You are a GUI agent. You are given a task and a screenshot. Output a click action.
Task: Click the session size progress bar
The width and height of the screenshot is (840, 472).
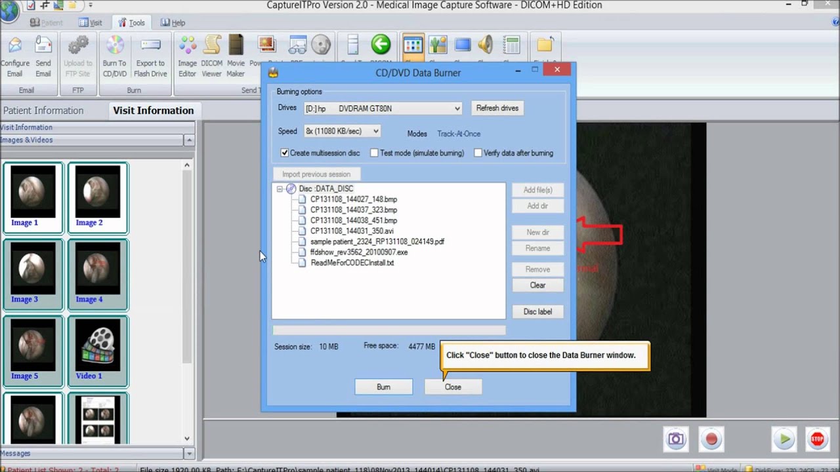[388, 330]
